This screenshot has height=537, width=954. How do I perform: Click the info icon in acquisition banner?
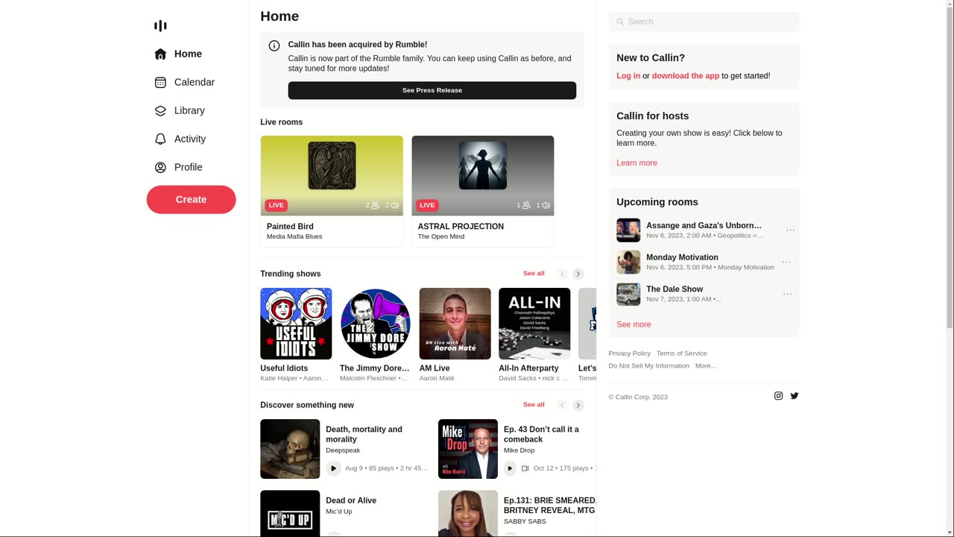coord(274,45)
